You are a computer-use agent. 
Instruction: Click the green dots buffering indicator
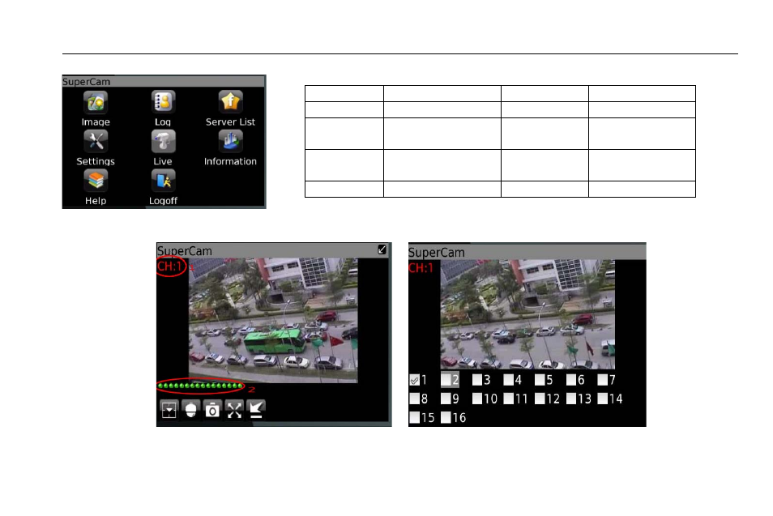(200, 386)
